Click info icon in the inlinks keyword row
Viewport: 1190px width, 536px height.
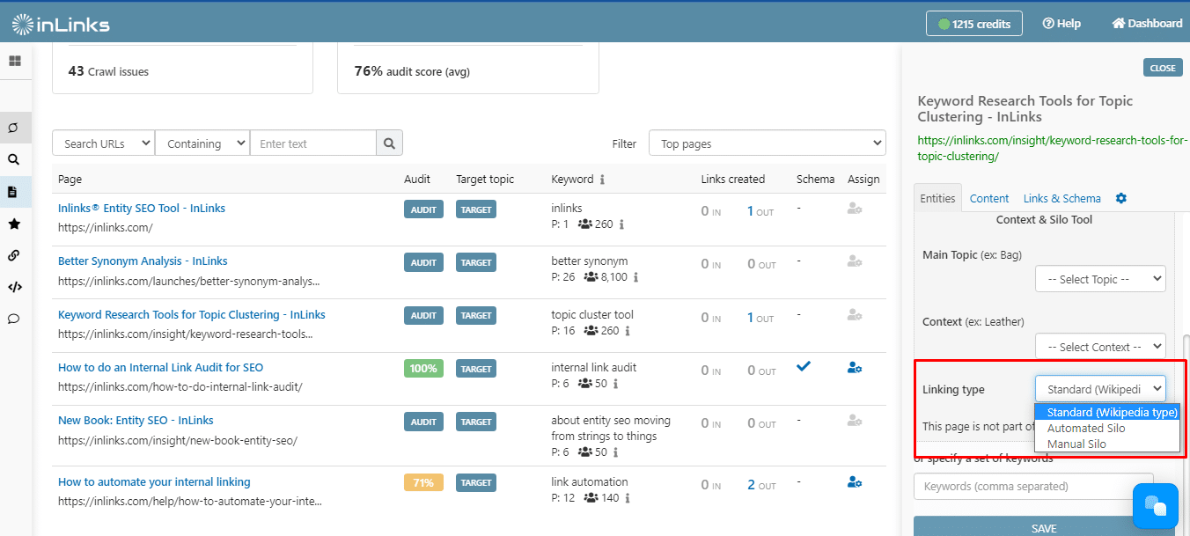(621, 224)
